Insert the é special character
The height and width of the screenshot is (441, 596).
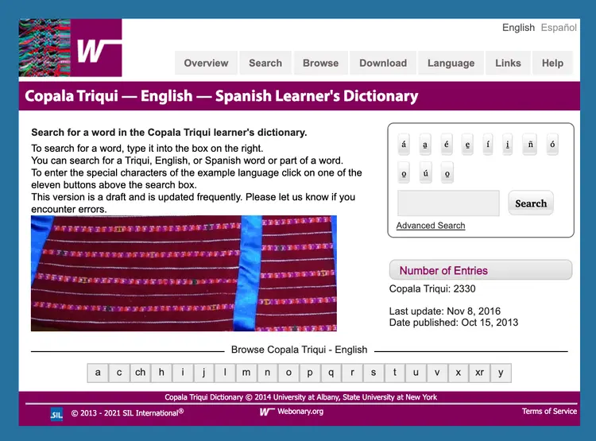click(x=447, y=145)
